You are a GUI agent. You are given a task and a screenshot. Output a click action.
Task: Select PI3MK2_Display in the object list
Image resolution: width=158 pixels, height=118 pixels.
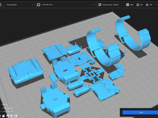point(7,108)
